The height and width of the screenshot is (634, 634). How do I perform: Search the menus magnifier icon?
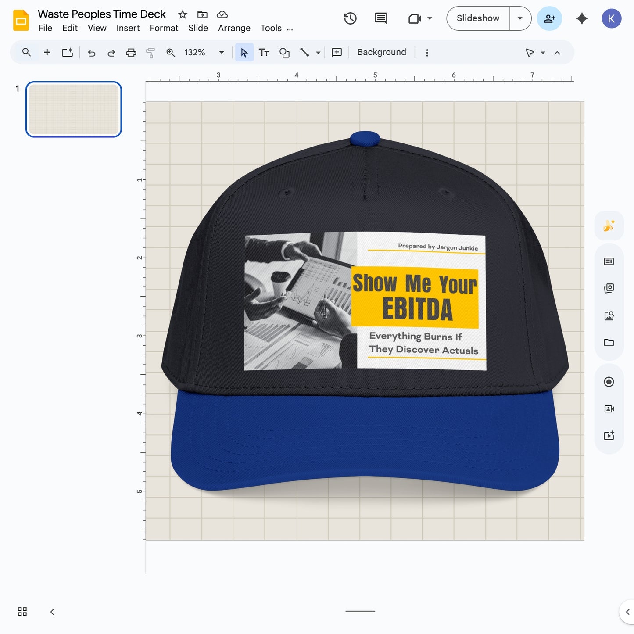click(26, 52)
